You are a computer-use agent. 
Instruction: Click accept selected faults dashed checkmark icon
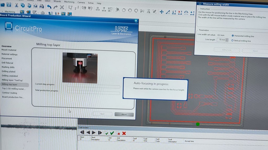pos(106,133)
